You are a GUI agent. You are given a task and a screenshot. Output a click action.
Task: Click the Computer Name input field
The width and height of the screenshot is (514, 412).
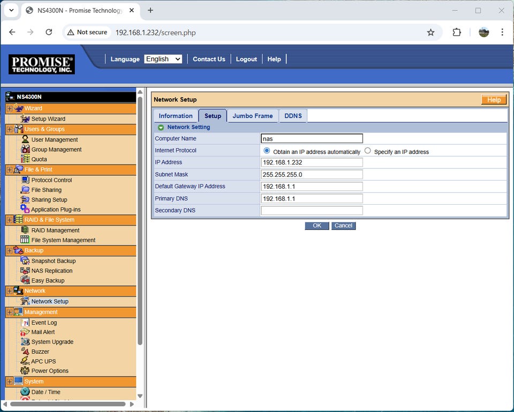tap(312, 138)
